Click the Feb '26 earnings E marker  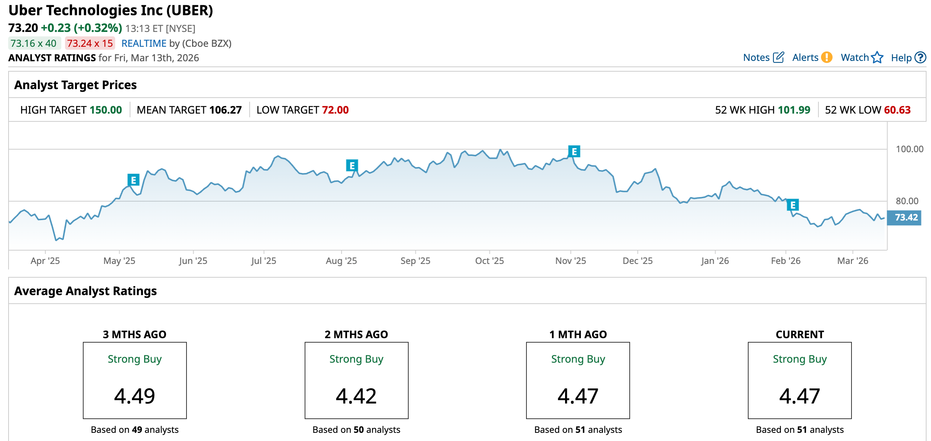tap(793, 205)
